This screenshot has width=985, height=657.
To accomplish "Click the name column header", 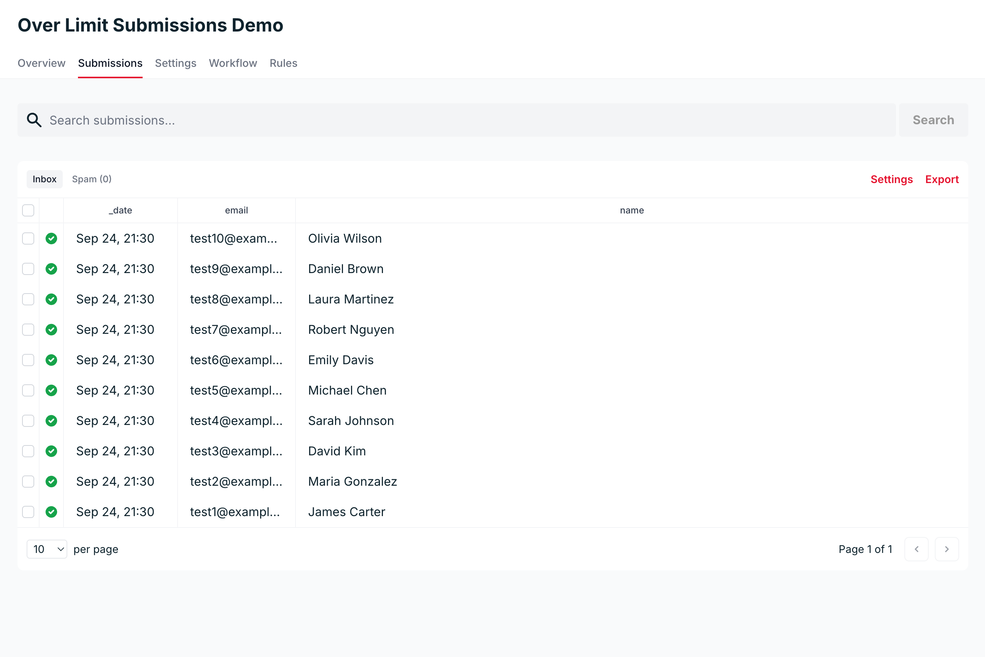I will click(632, 210).
